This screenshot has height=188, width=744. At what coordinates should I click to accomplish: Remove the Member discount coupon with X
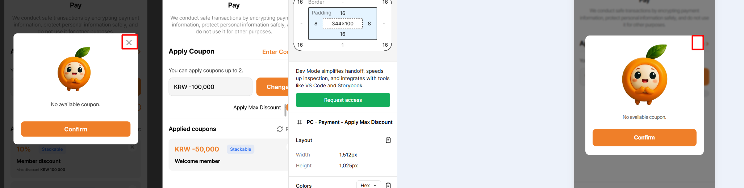[132, 147]
